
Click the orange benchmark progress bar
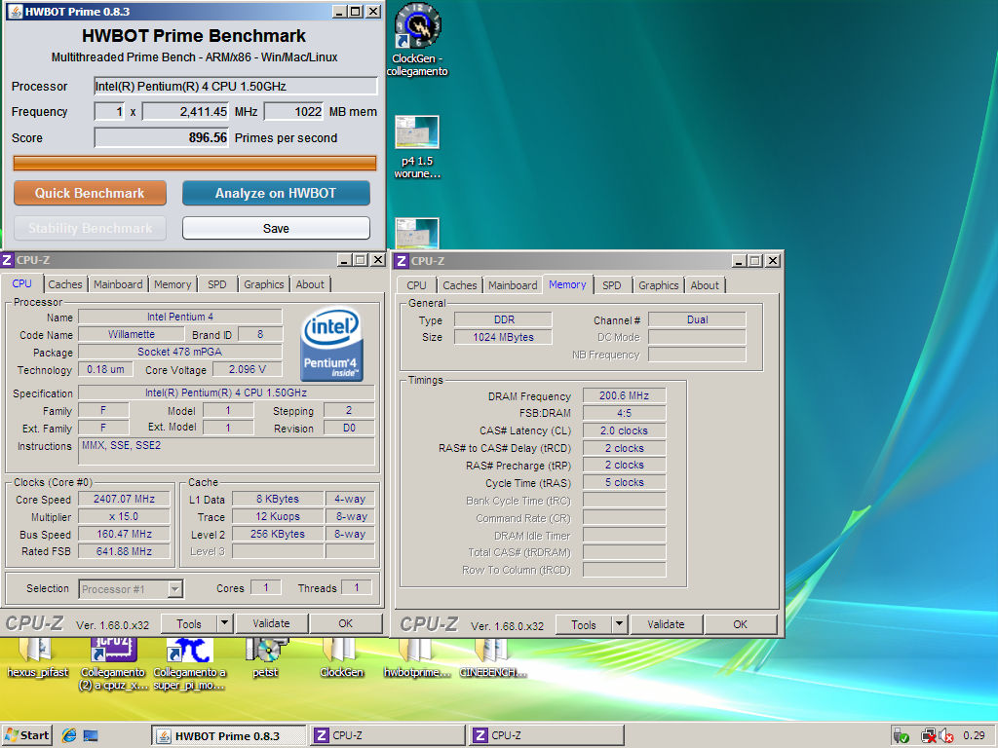click(x=195, y=164)
